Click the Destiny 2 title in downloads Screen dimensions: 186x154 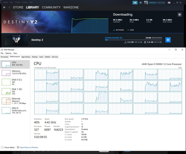[37, 40]
